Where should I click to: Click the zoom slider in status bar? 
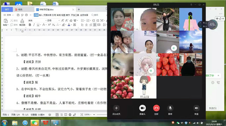tap(102, 115)
